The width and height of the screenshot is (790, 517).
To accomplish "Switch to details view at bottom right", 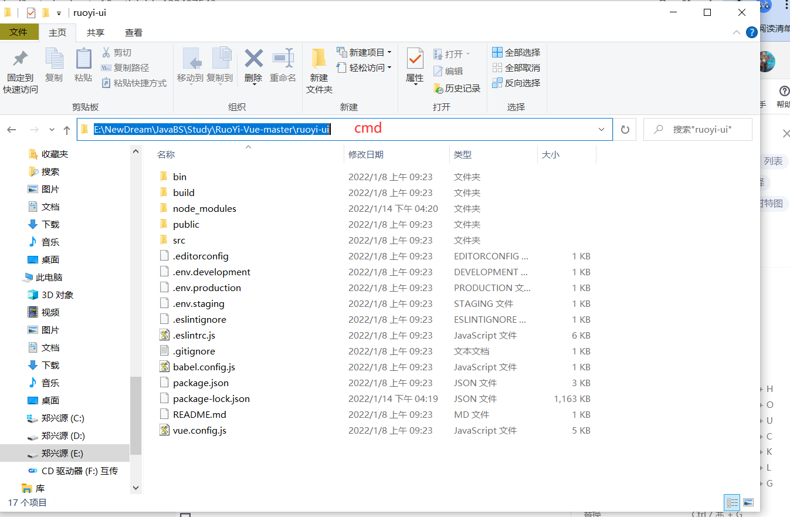I will (x=731, y=502).
